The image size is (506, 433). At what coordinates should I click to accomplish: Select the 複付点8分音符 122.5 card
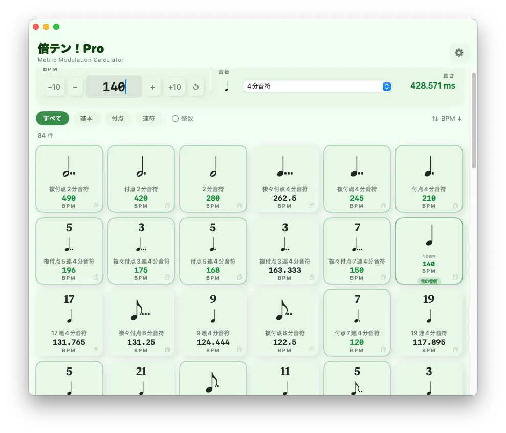pyautogui.click(x=285, y=322)
